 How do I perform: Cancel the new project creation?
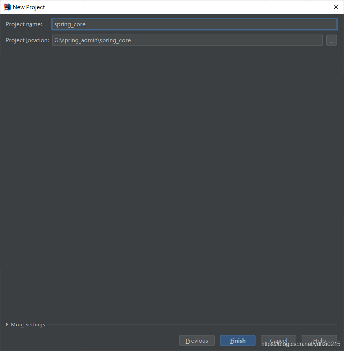point(278,340)
